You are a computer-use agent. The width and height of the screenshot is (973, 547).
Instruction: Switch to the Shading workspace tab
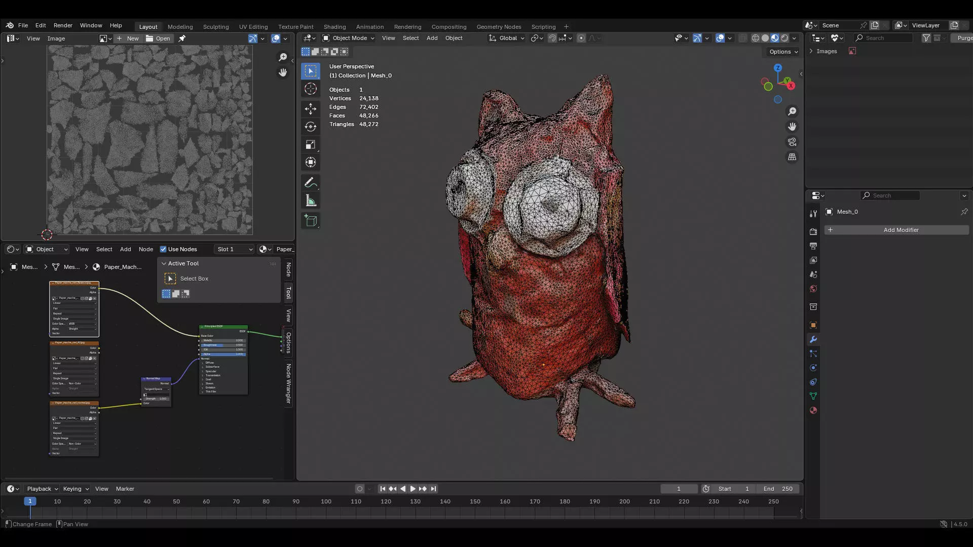334,27
